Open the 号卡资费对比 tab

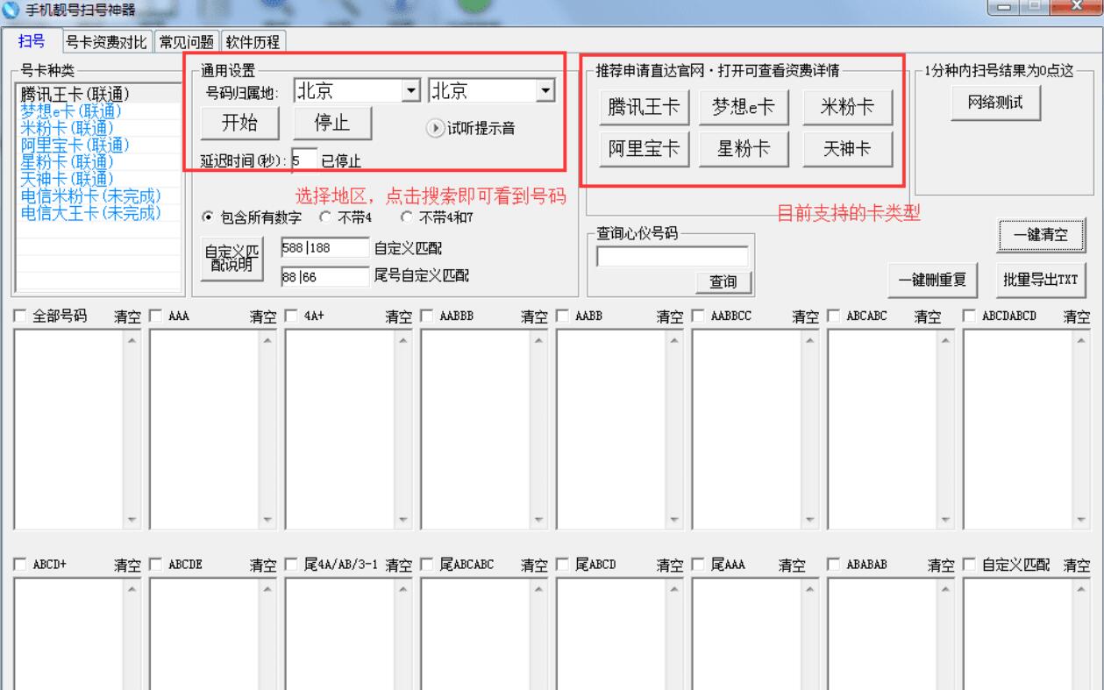point(108,42)
